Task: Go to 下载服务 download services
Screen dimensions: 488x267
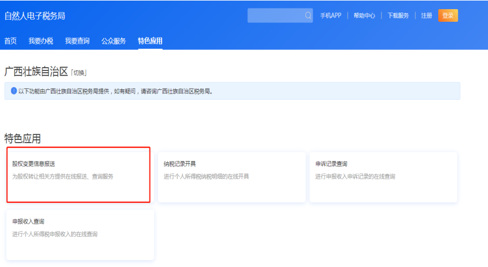Action: (x=398, y=15)
